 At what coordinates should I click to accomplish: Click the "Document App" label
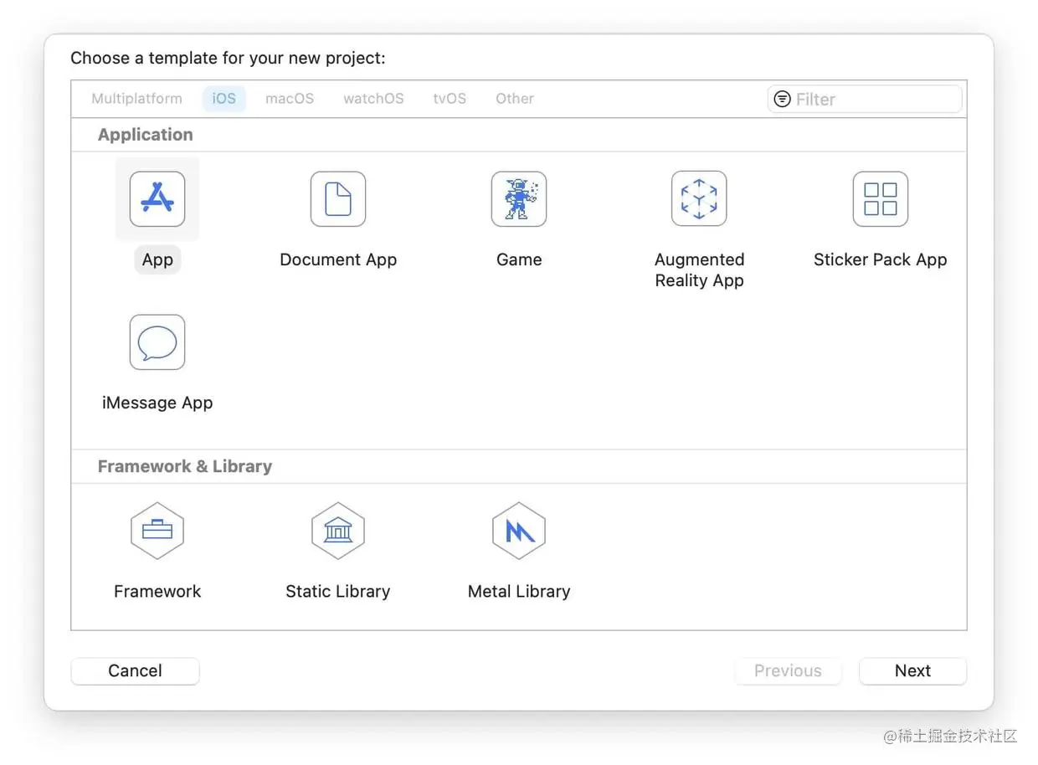pyautogui.click(x=338, y=259)
